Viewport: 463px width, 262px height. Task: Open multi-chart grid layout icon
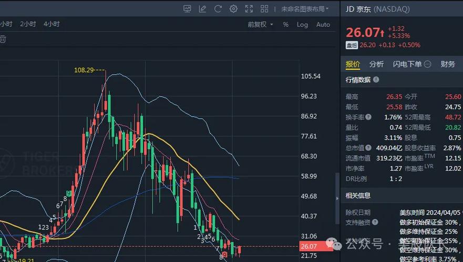(264, 9)
